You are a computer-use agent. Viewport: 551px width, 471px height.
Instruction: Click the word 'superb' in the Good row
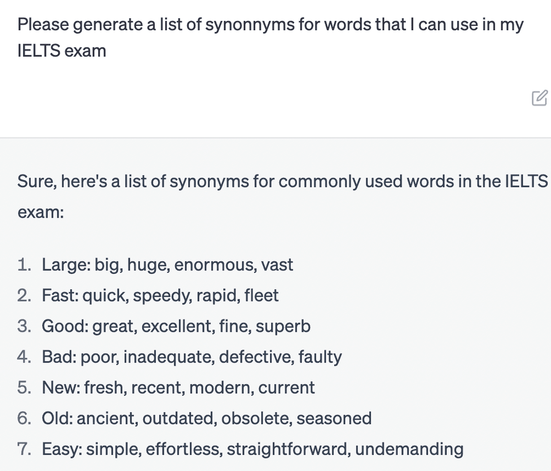pos(283,327)
